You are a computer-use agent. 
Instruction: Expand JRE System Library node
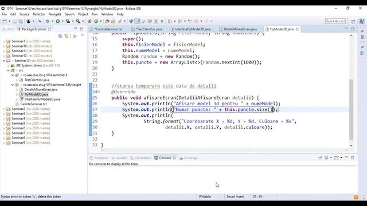click(8, 66)
